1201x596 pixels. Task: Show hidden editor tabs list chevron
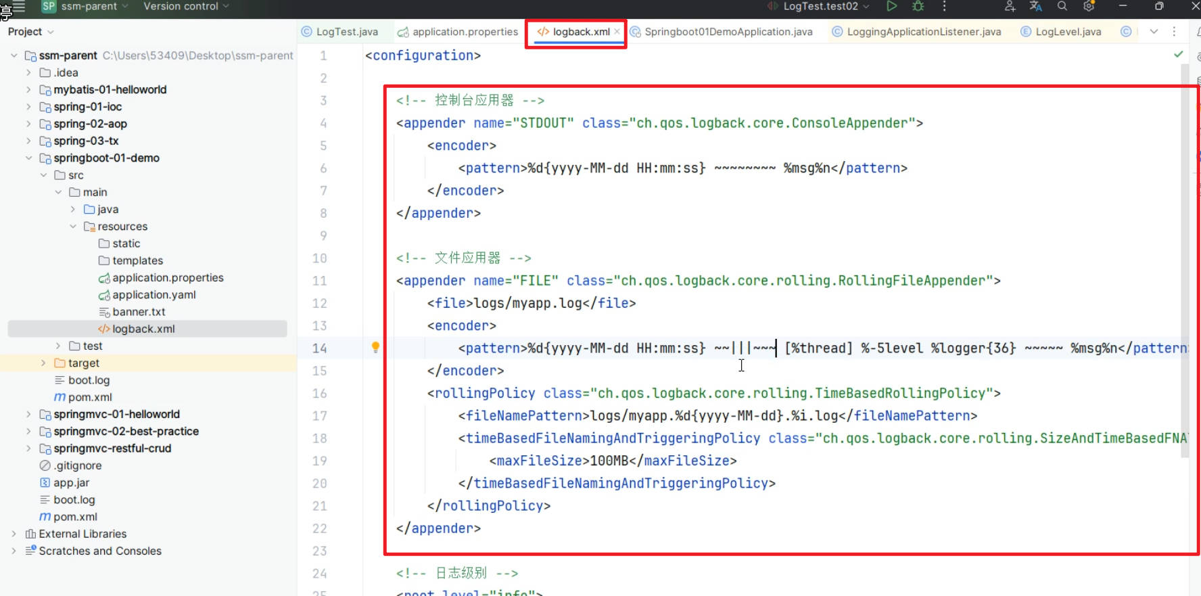point(1154,32)
